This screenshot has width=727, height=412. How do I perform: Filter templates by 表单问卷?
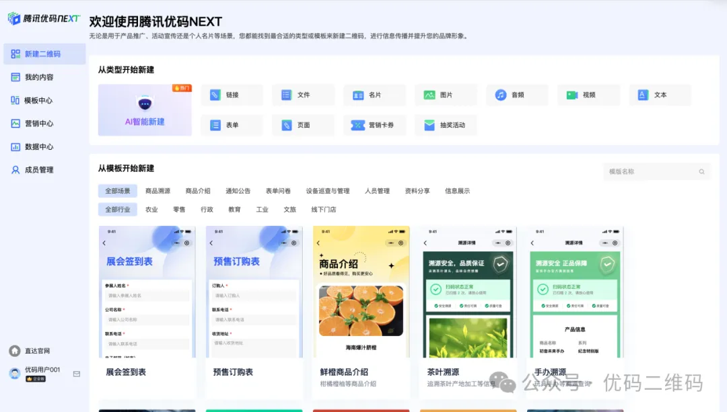(x=278, y=191)
